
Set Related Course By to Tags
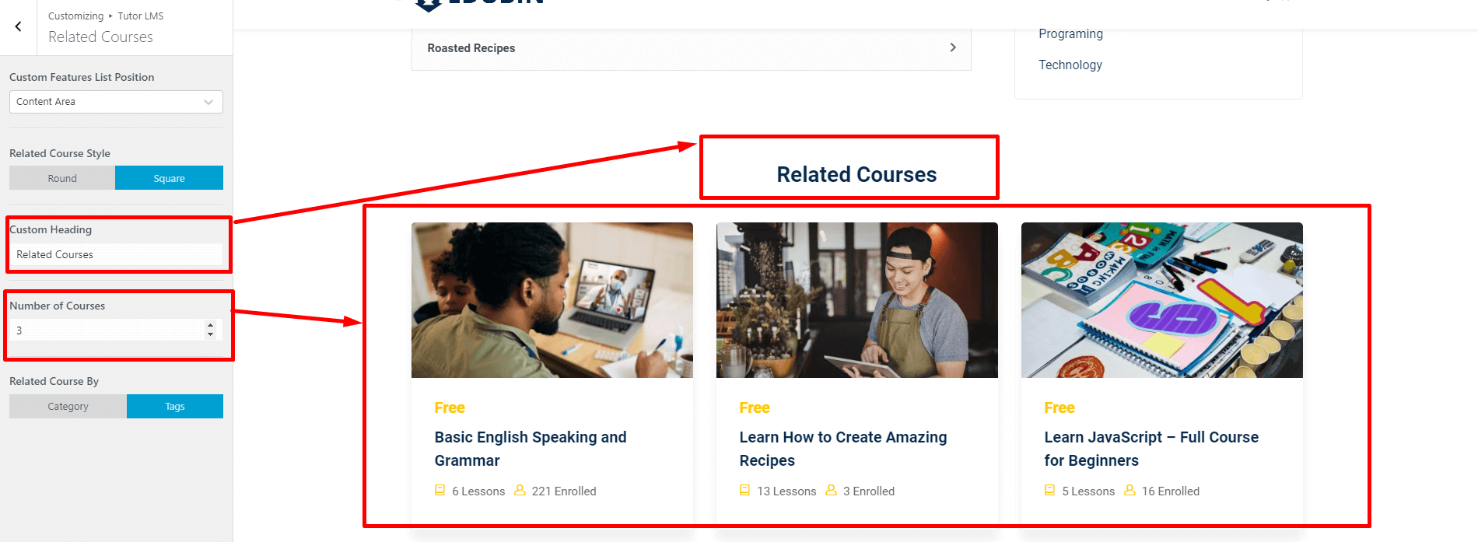(x=175, y=407)
